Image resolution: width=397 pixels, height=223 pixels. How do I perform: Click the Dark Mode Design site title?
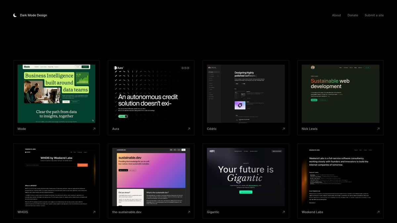(x=33, y=15)
